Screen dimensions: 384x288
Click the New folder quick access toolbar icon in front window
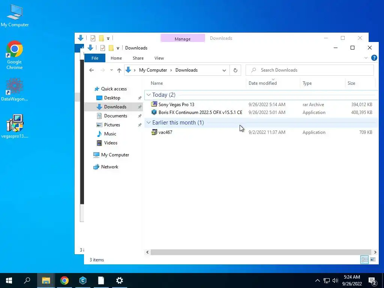click(111, 48)
